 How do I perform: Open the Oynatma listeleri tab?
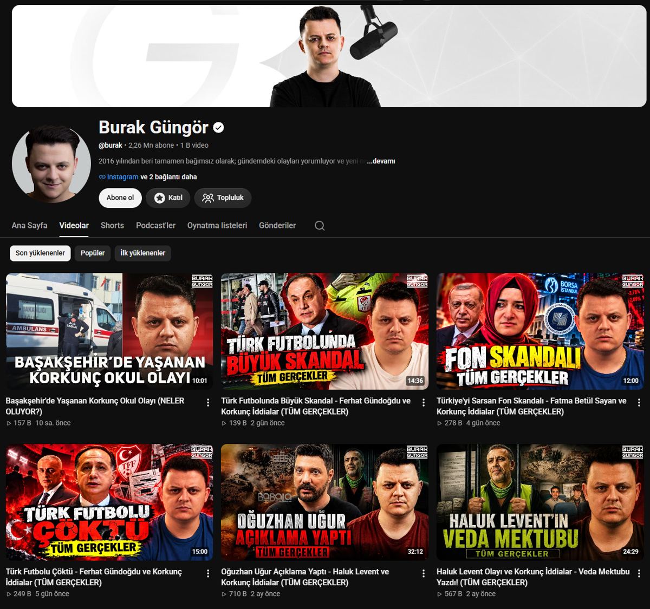217,225
